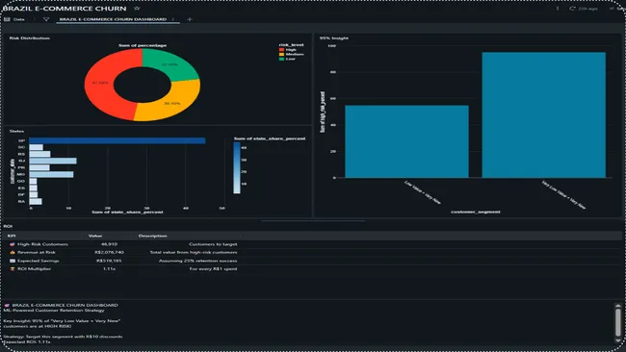Click the scrollbar up arrow in text widget
This screenshot has width=626, height=352.
click(618, 306)
